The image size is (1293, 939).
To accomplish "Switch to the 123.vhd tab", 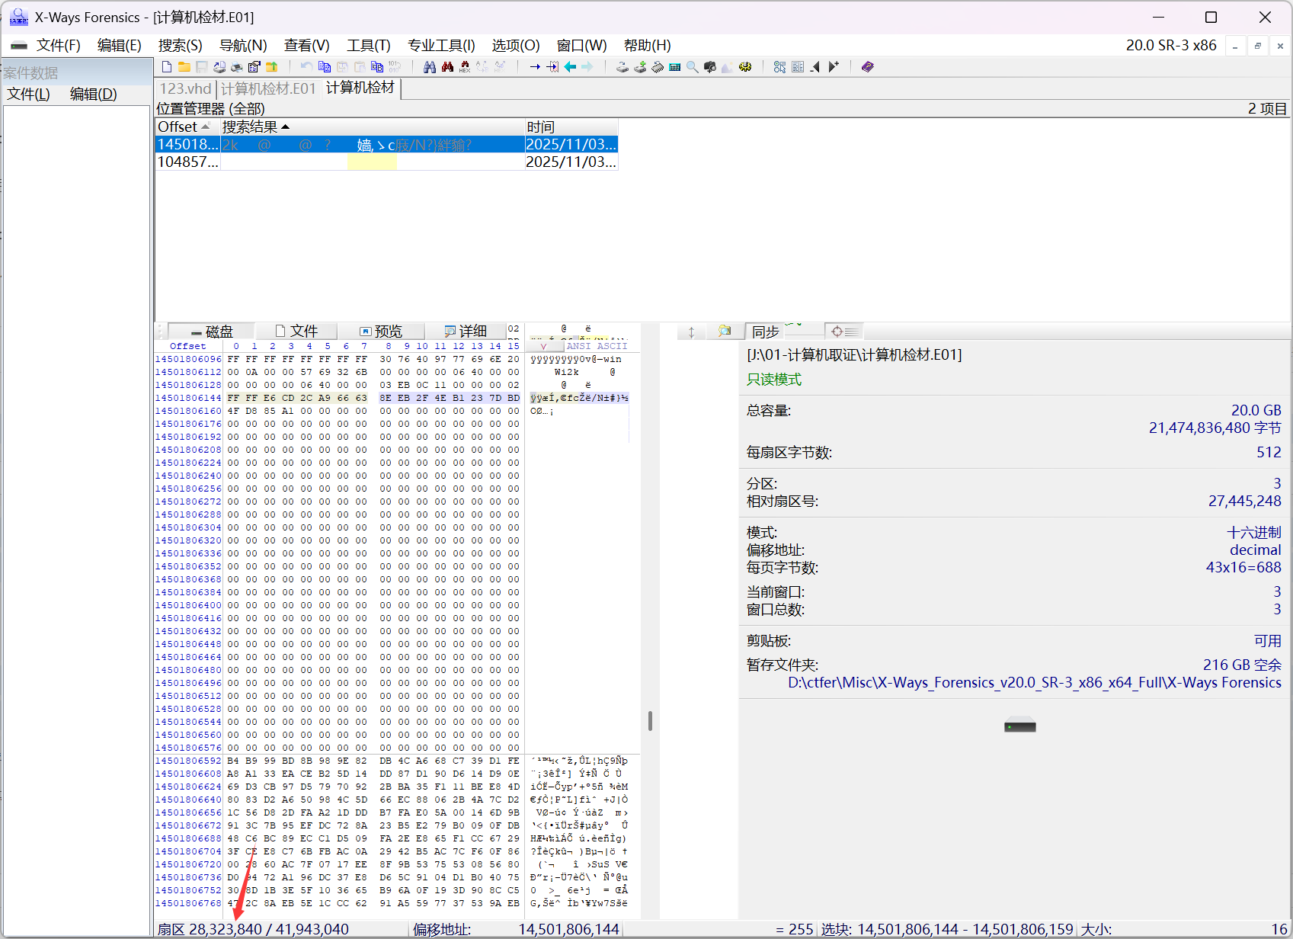I will point(186,89).
